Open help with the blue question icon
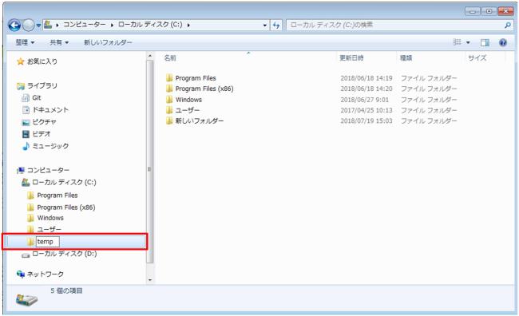Viewport: 519px width, 316px height. (x=503, y=42)
